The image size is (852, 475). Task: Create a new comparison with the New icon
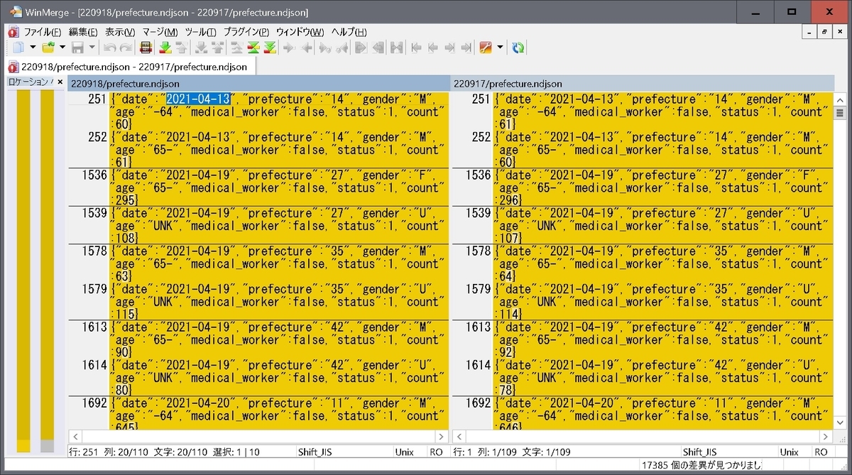(18, 48)
